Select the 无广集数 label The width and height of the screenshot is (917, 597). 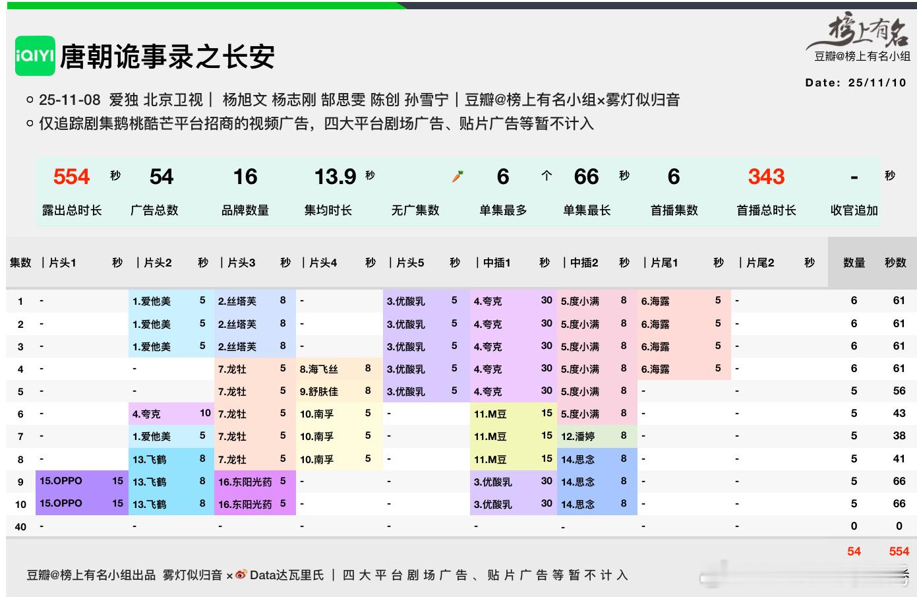415,210
